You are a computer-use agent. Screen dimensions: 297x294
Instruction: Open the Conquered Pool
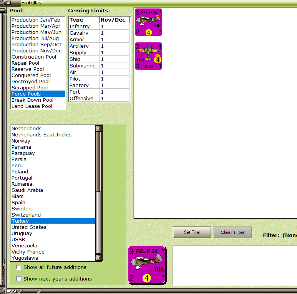(38, 75)
